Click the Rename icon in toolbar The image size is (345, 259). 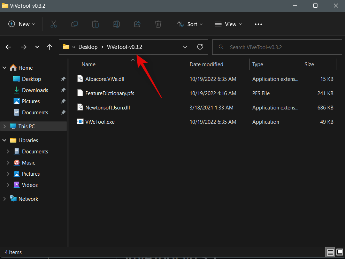coord(116,24)
